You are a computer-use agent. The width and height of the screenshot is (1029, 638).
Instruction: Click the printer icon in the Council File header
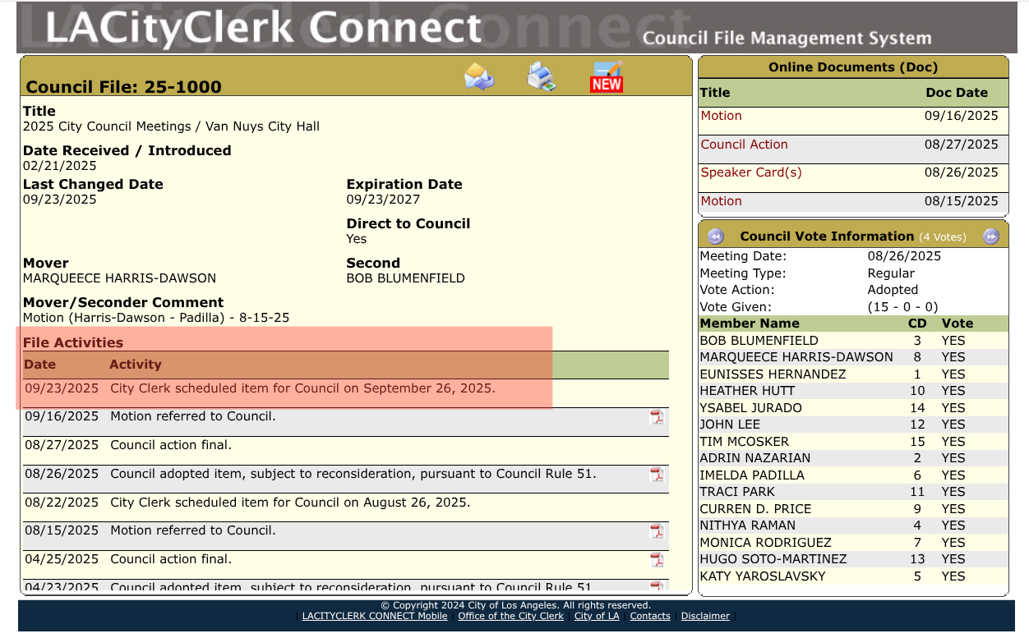pyautogui.click(x=541, y=76)
